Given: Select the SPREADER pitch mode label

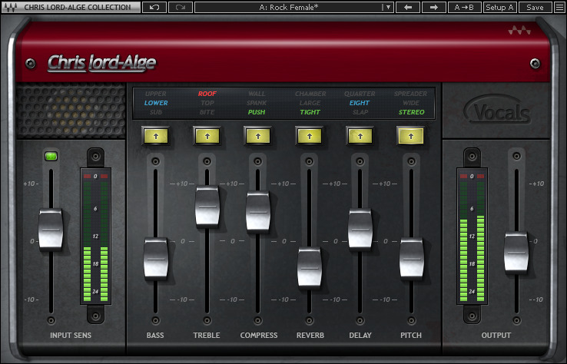Looking at the screenshot, I should tap(411, 94).
